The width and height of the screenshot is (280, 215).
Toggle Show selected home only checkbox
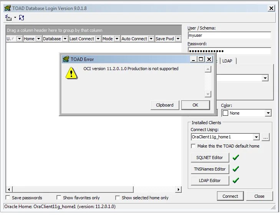point(118,197)
